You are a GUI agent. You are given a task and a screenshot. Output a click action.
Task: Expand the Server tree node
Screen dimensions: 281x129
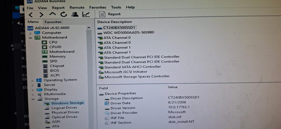[32, 85]
